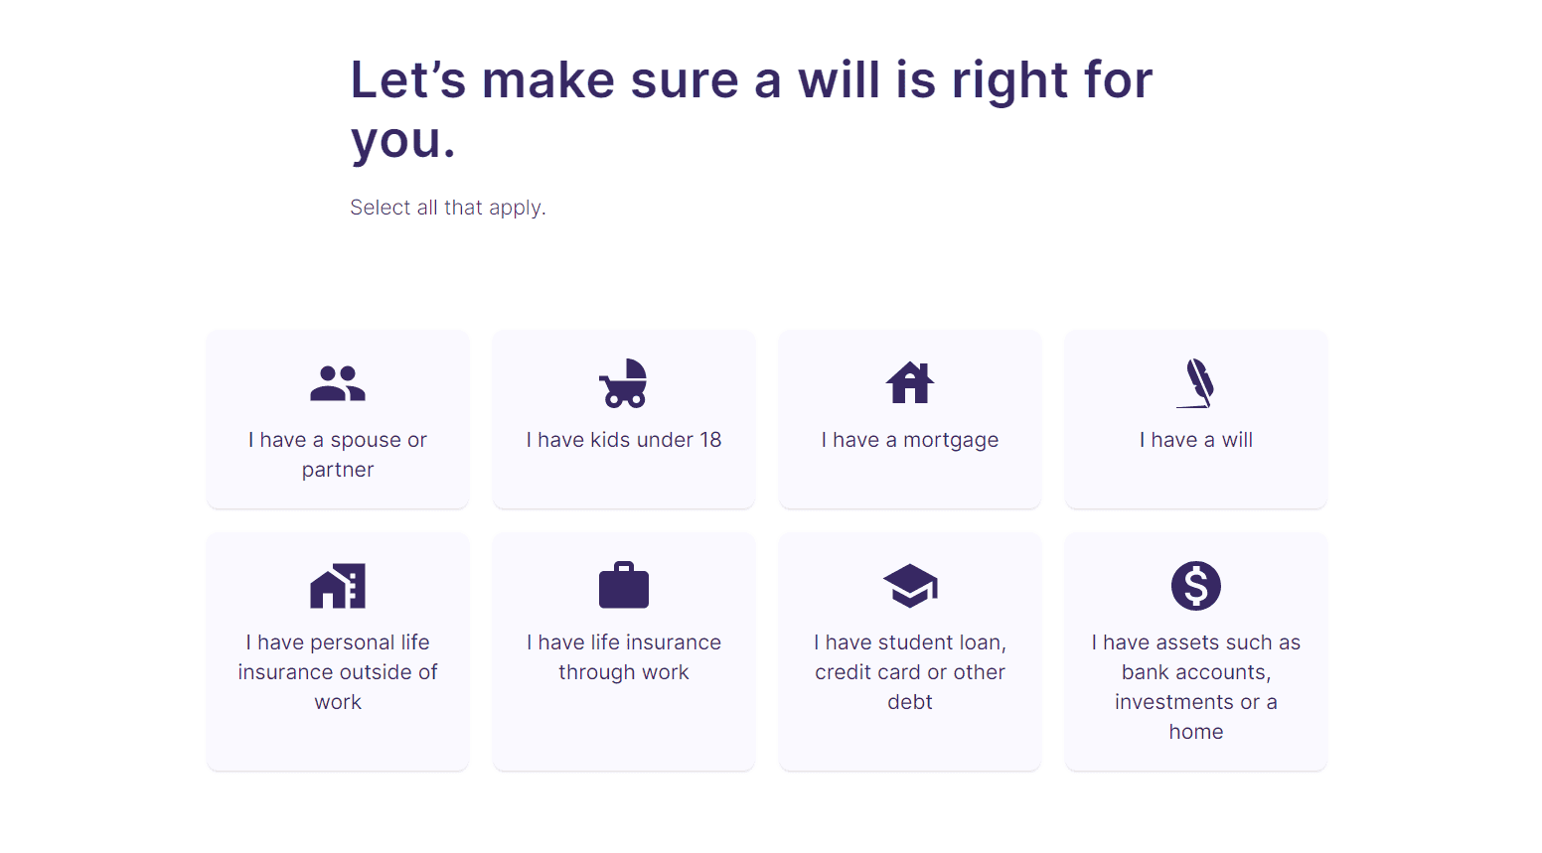Click the two-people spouse icon
The image size is (1542, 853).
pyautogui.click(x=338, y=383)
